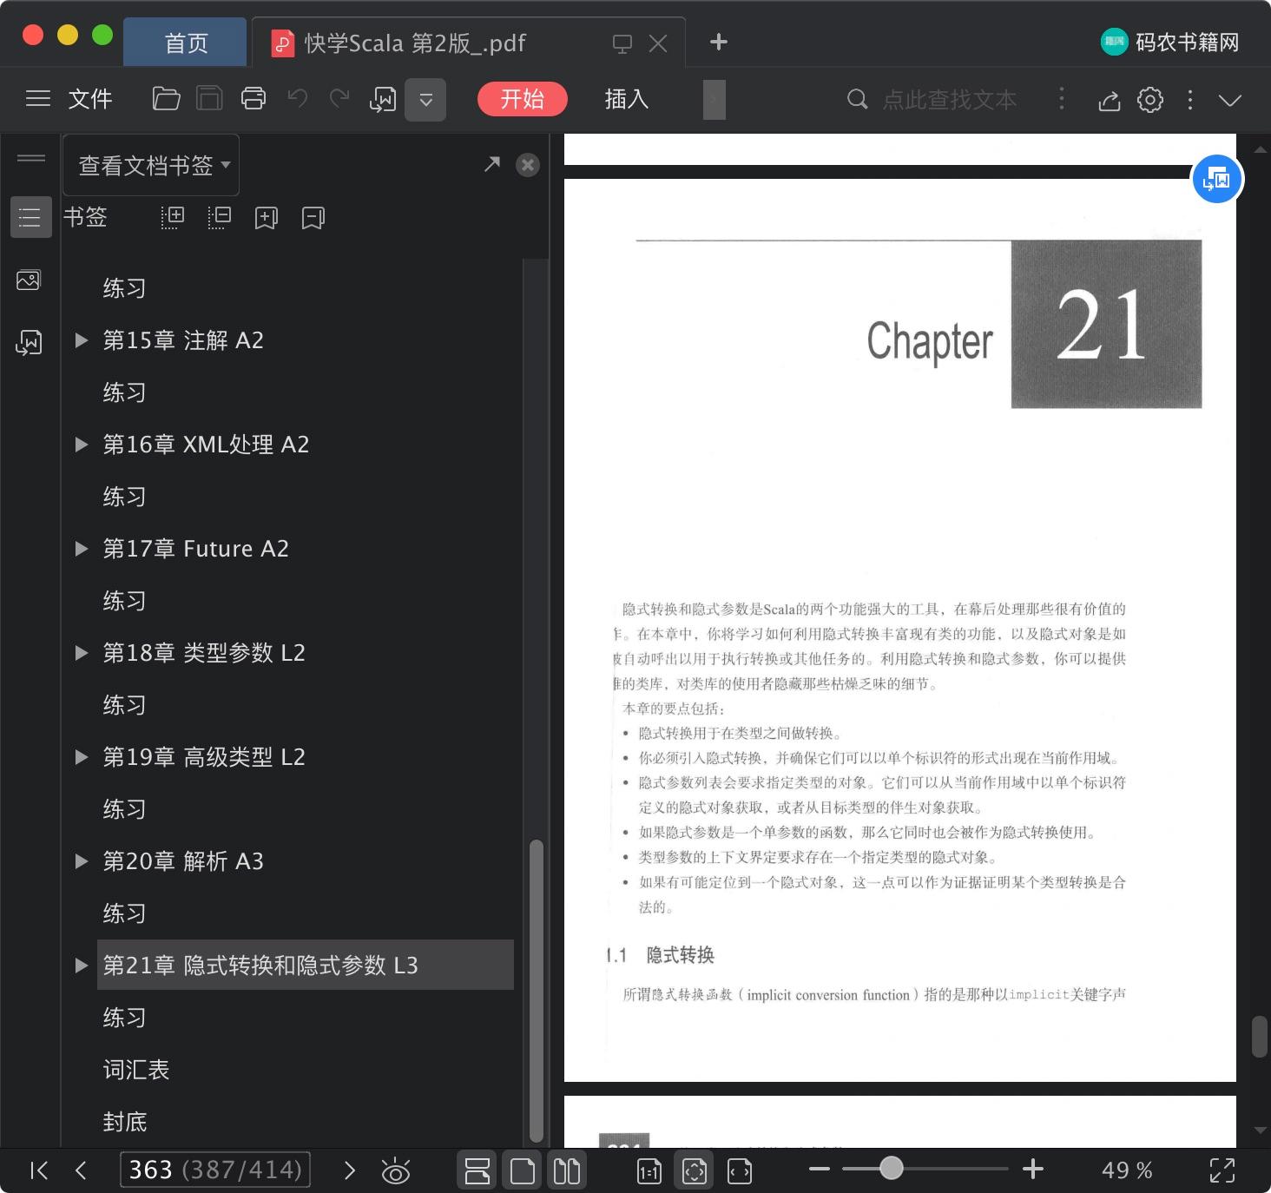Viewport: 1271px width, 1193px height.
Task: Print the document with printer icon
Action: (254, 99)
